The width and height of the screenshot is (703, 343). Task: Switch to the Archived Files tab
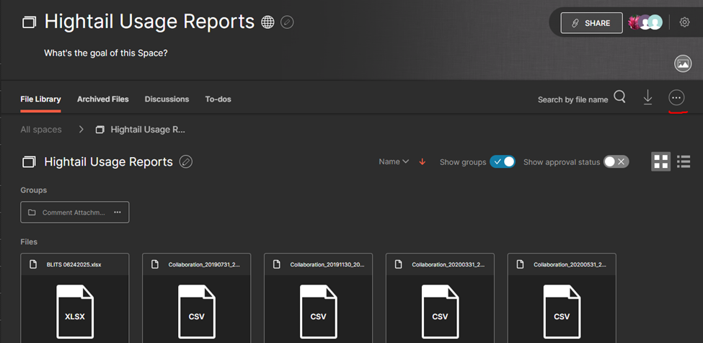tap(102, 99)
